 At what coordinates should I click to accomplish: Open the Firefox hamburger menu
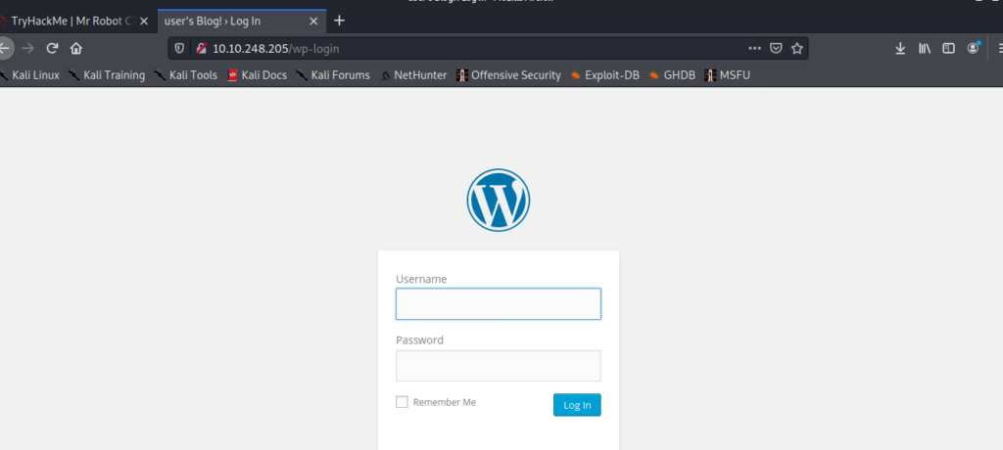coord(999,48)
